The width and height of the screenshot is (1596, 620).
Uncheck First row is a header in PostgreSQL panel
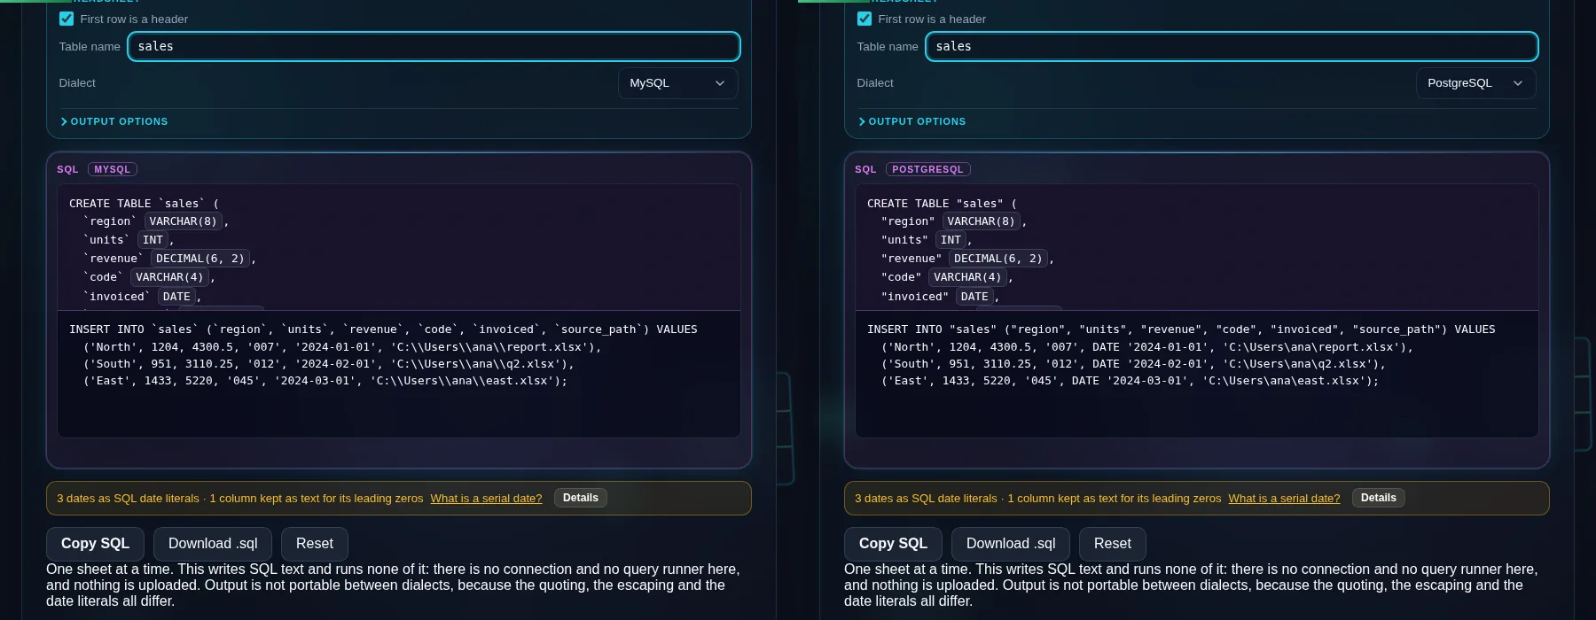[864, 19]
